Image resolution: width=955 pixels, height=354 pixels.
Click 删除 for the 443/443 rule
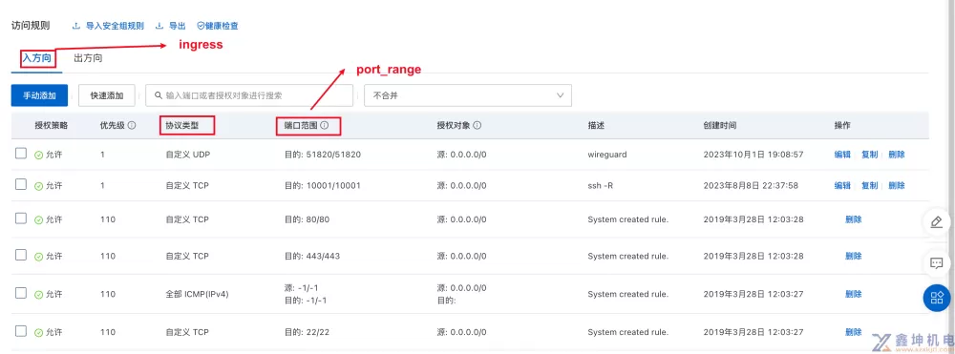(853, 256)
